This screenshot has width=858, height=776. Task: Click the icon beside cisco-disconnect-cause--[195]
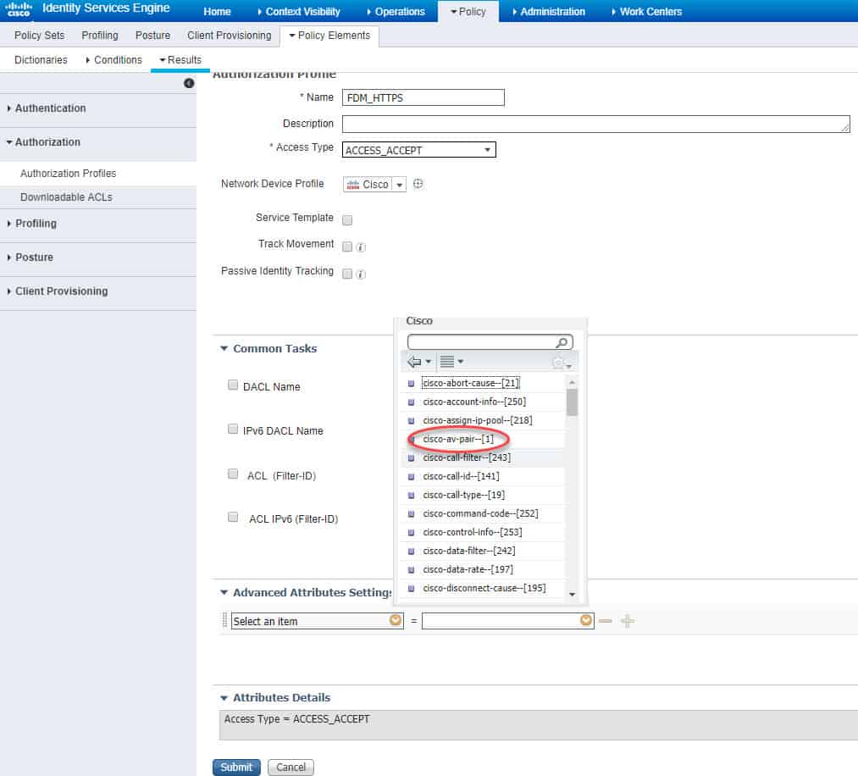point(411,588)
